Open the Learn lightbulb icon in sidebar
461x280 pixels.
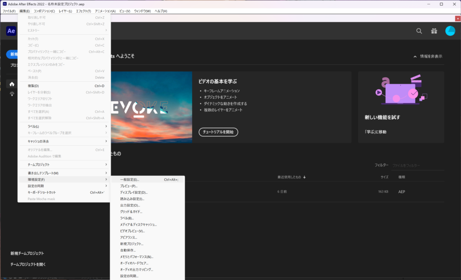[x=12, y=93]
